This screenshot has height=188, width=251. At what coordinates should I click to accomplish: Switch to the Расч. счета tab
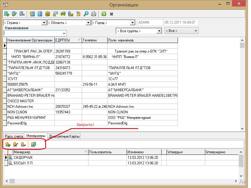point(14,136)
